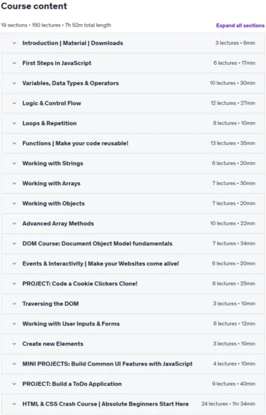Click the 'Expand all sections' link
This screenshot has width=266, height=415.
(x=240, y=25)
